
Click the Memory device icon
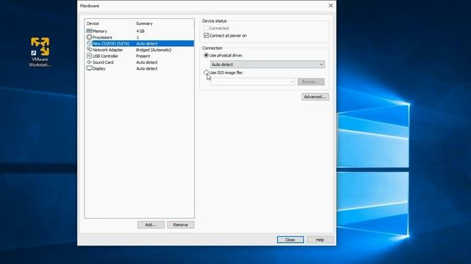tap(89, 31)
